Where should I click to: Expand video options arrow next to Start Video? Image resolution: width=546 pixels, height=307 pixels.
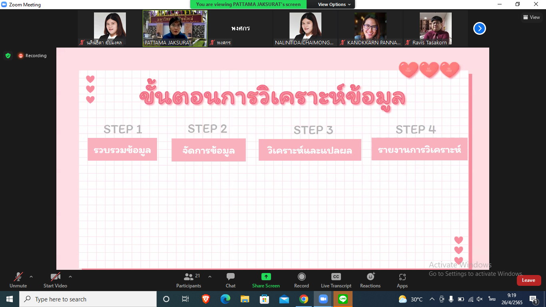70,277
